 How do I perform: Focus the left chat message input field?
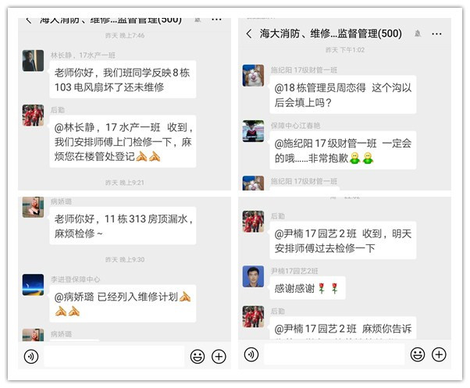[114, 357]
